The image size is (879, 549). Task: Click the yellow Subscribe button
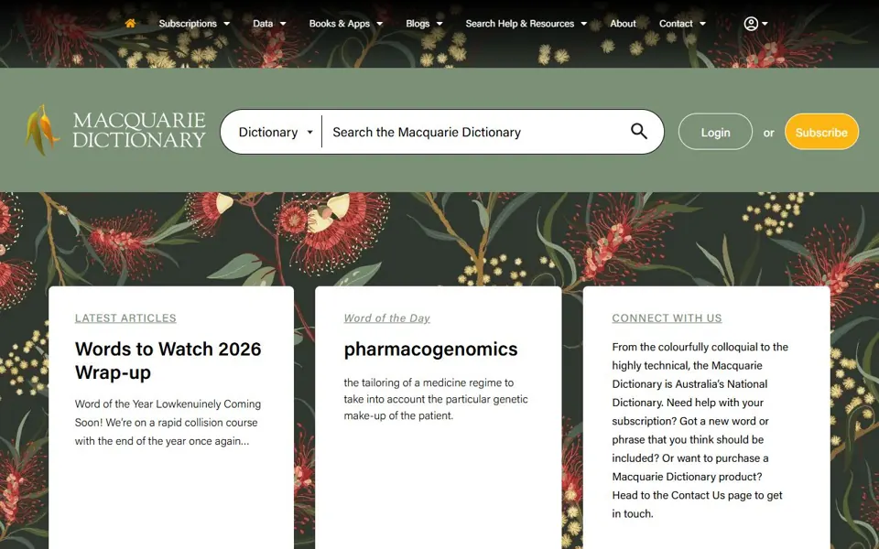[821, 132]
